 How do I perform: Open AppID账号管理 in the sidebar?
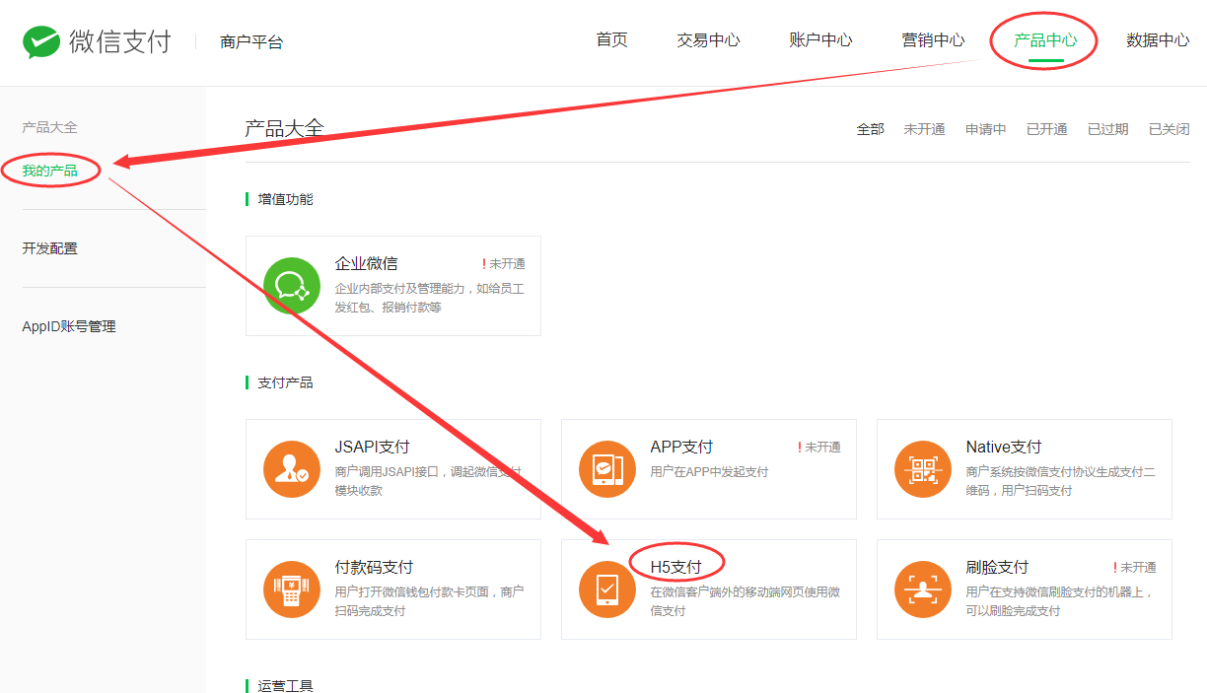coord(69,326)
